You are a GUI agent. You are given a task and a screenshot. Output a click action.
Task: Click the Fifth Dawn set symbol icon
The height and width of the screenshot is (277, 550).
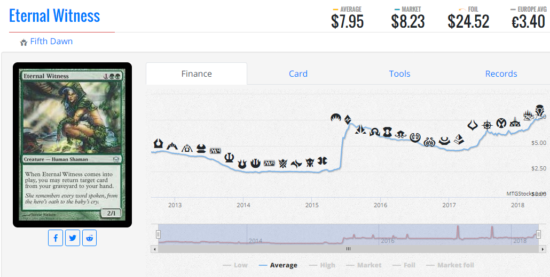coord(23,43)
